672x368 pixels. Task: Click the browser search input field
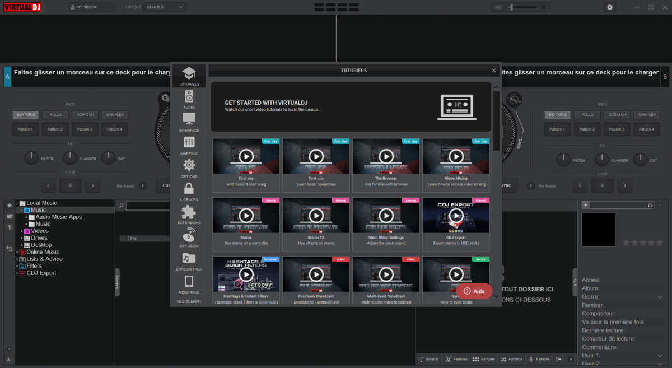[148, 206]
